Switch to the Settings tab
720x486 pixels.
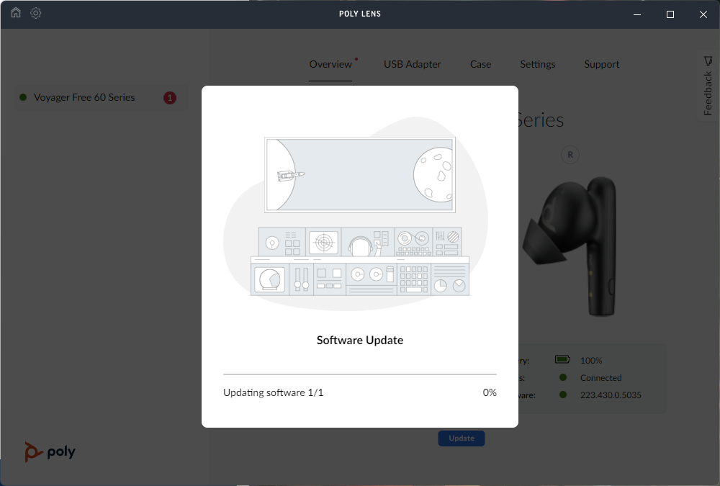pos(538,64)
